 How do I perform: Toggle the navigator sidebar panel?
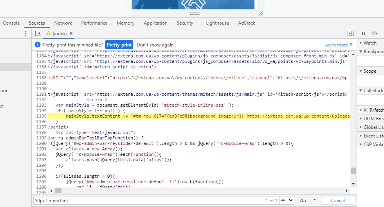coord(38,34)
